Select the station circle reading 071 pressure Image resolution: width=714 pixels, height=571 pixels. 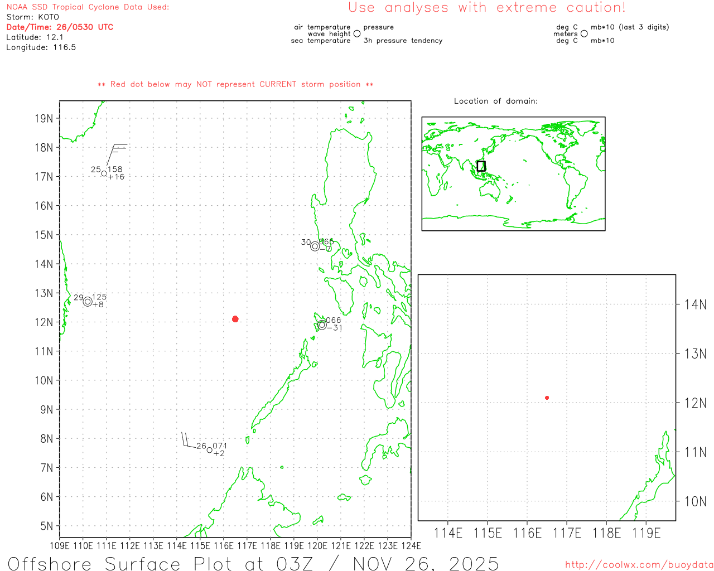point(210,450)
